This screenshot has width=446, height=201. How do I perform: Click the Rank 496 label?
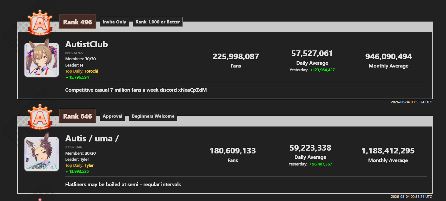(x=78, y=22)
